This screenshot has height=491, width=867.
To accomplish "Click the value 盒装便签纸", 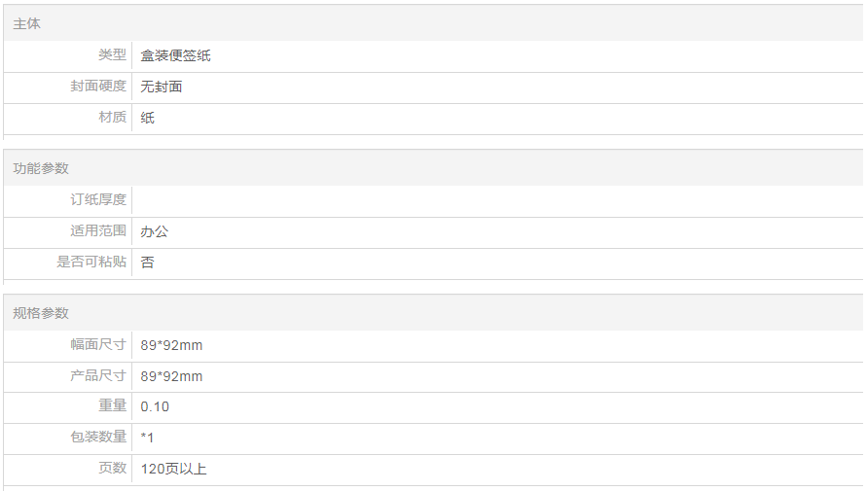I will pyautogui.click(x=175, y=55).
